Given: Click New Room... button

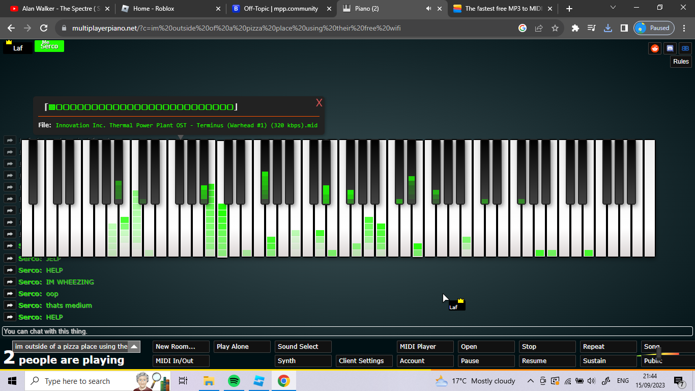Looking at the screenshot, I should [x=181, y=347].
